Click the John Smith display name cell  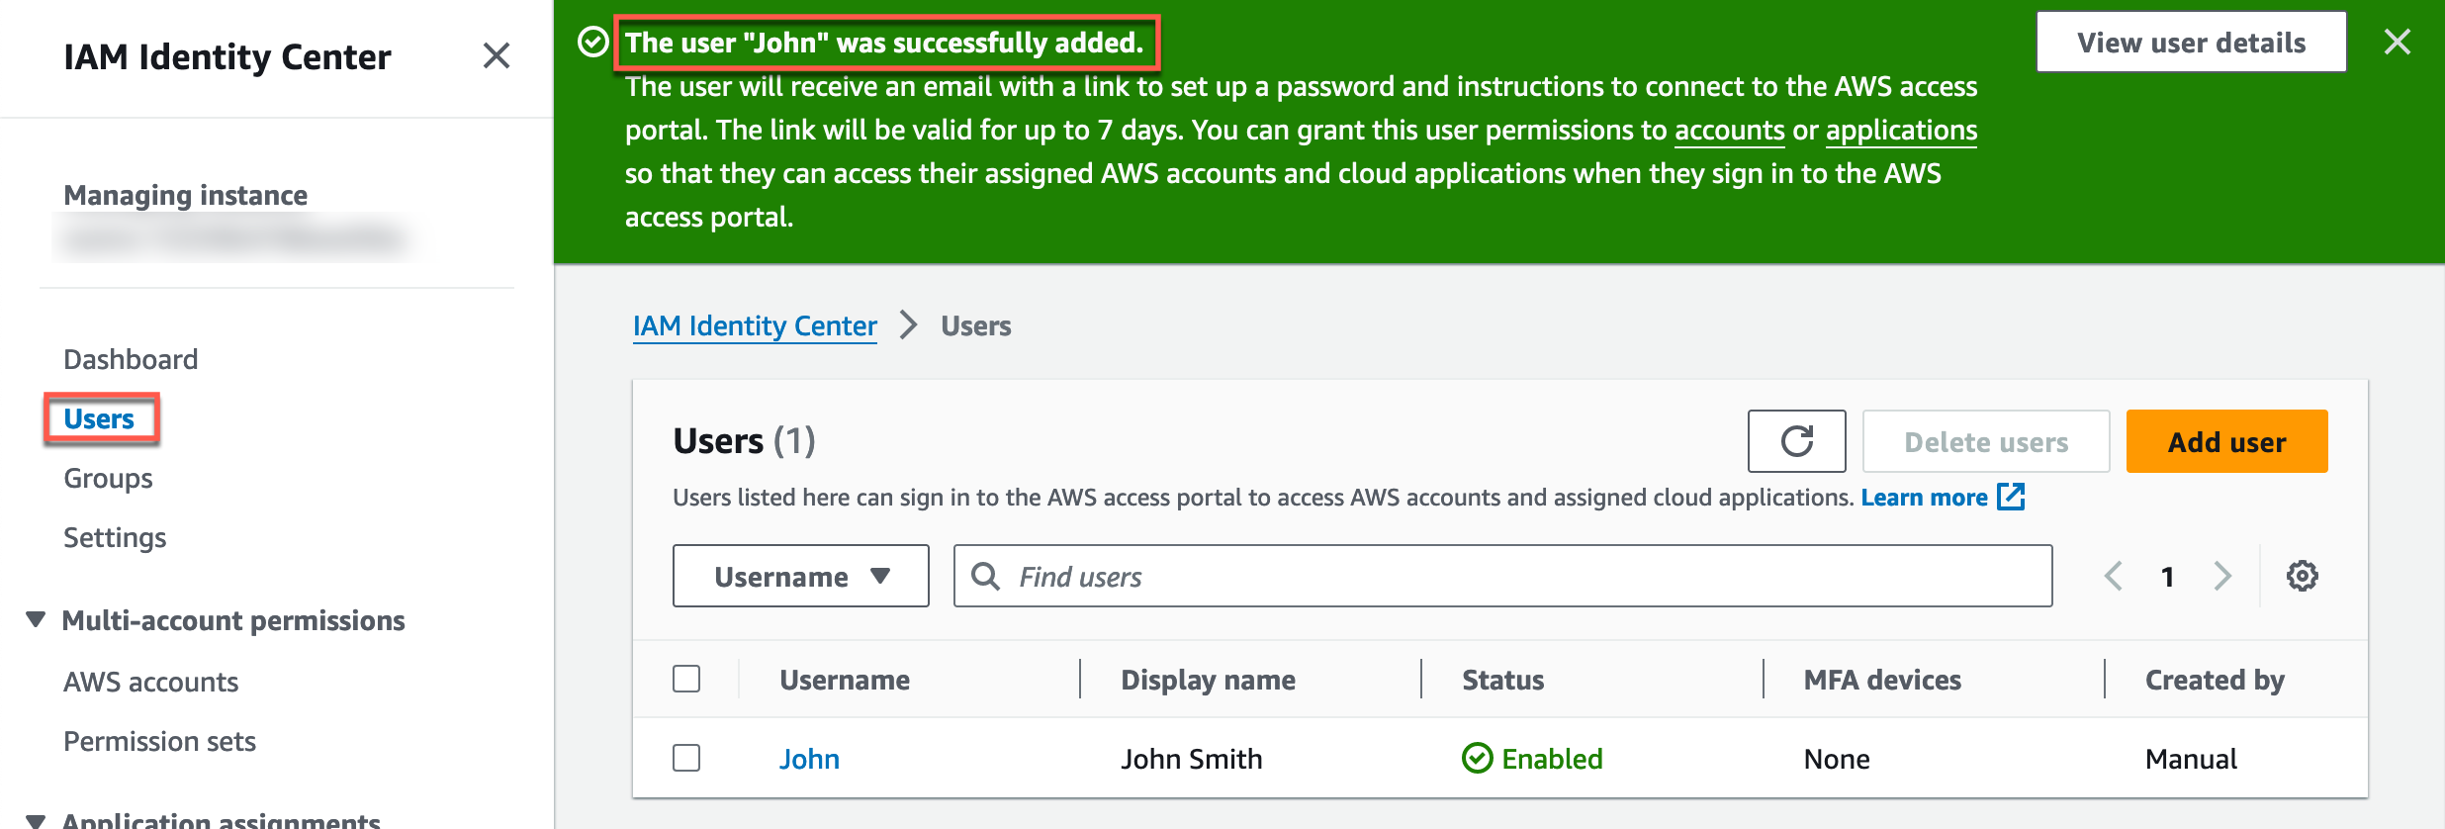click(1192, 759)
